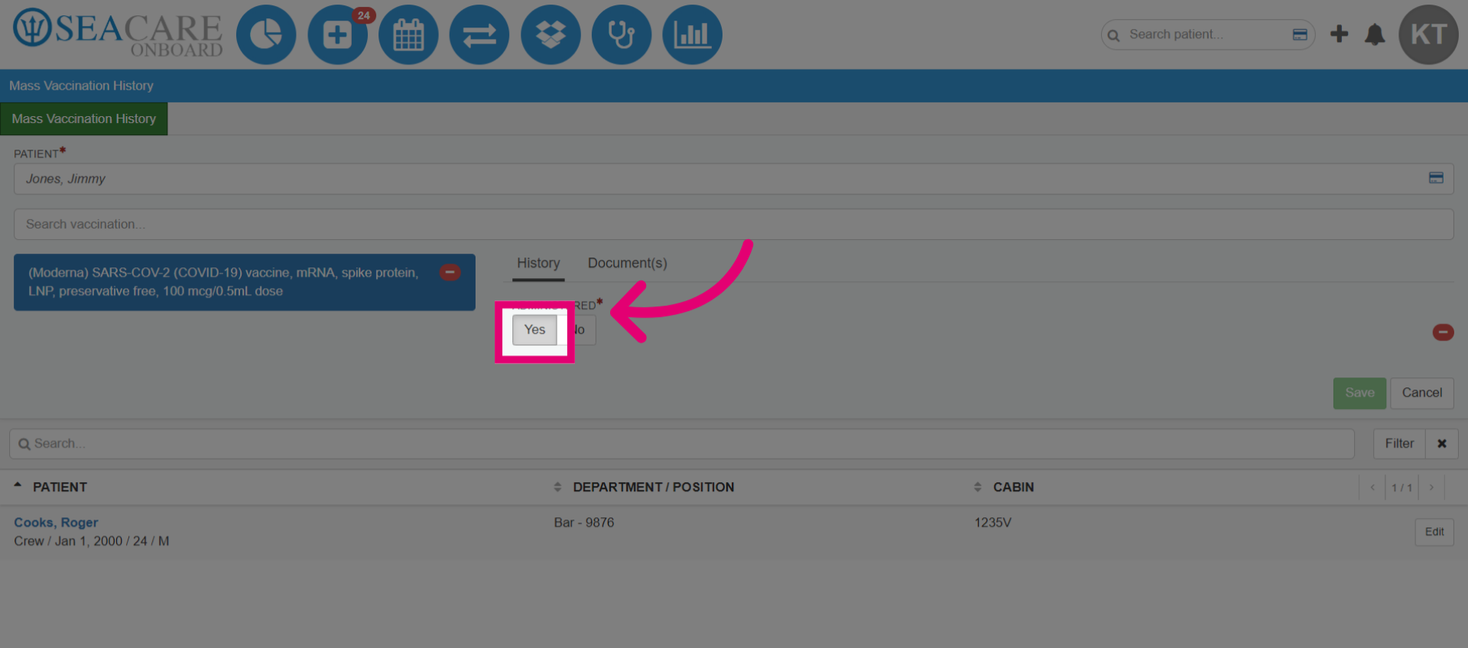Image resolution: width=1468 pixels, height=648 pixels.
Task: Click the Filter button
Action: (x=1399, y=443)
